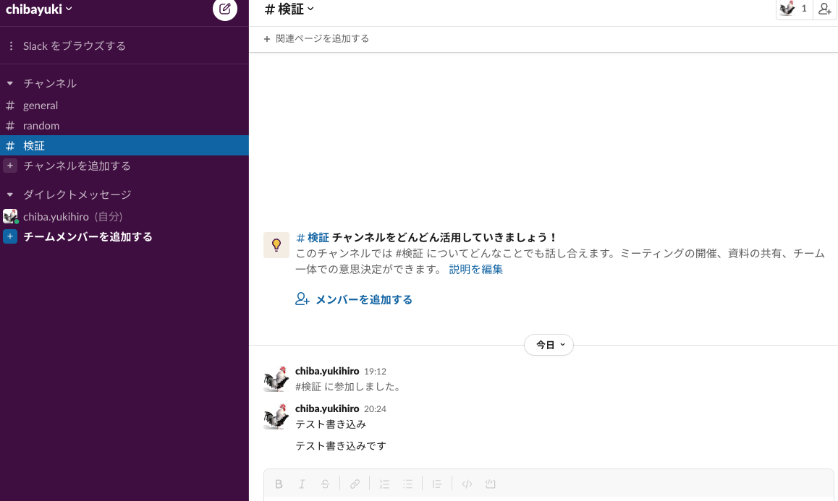This screenshot has width=838, height=501.
Task: Open the 検証 channel settings dropdown
Action: coord(289,9)
